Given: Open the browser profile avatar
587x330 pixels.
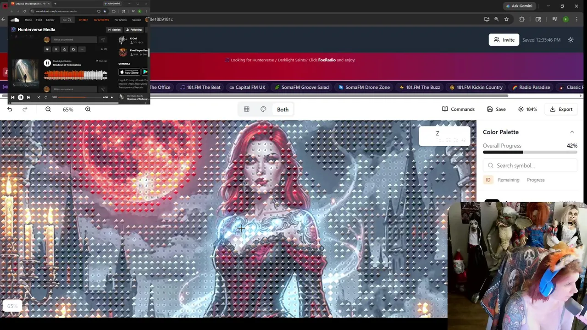Looking at the screenshot, I should pos(565,19).
